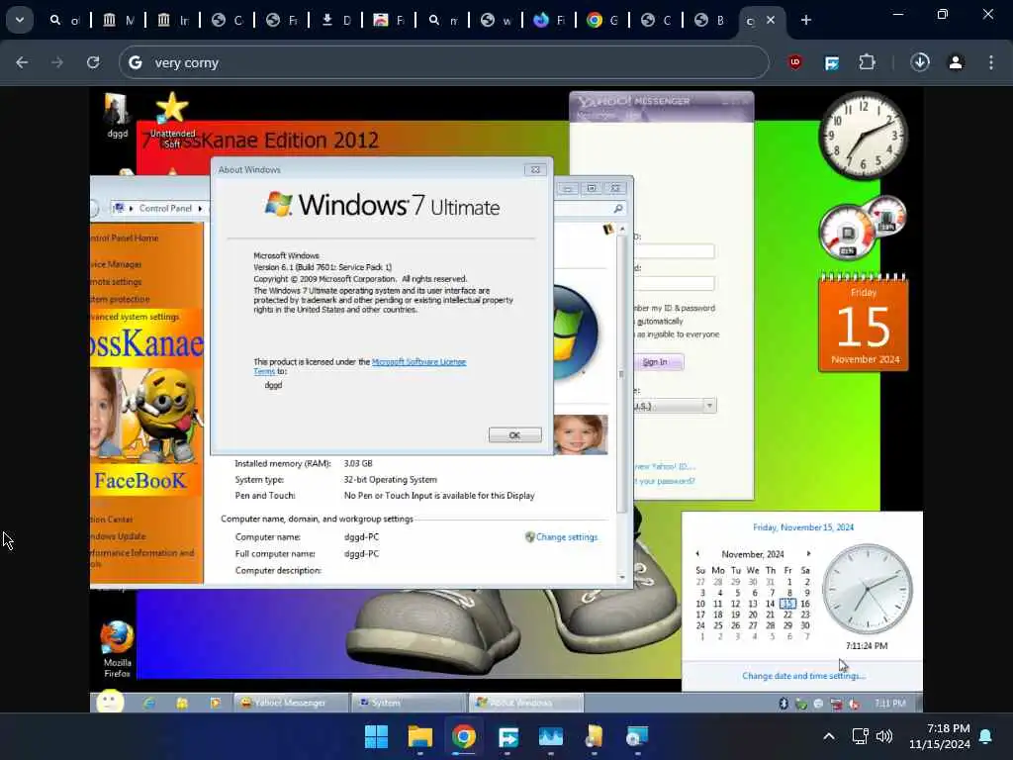Screen dimensions: 1013x760
Task: Expand the arrow after Control Panel breadcrumb
Action: [x=200, y=208]
